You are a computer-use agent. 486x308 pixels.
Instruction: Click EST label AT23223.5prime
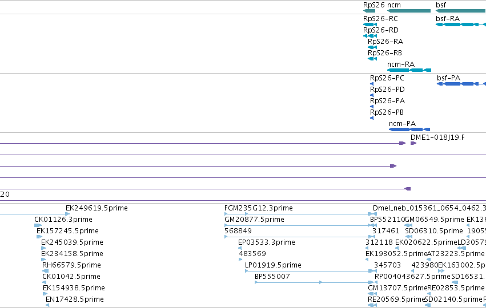point(456,254)
